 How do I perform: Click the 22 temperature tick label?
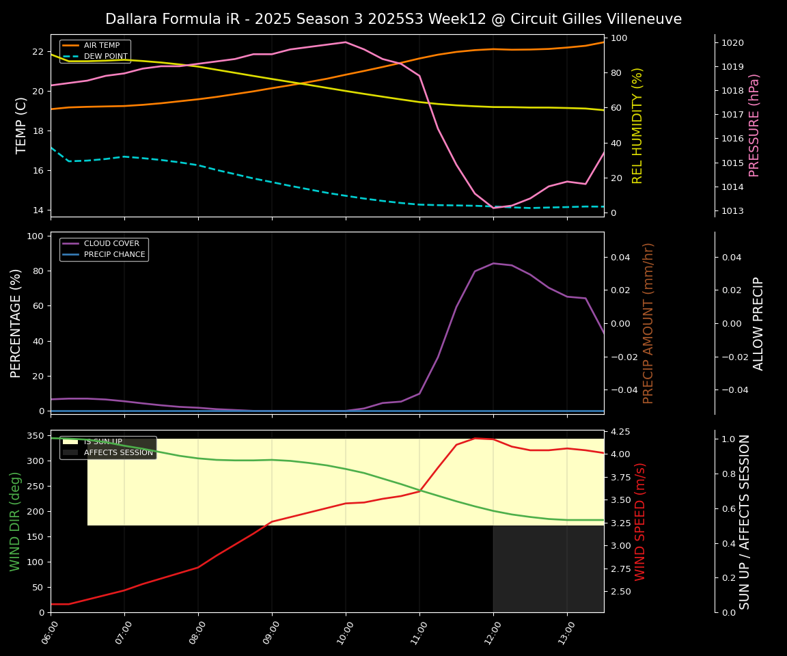38,52
